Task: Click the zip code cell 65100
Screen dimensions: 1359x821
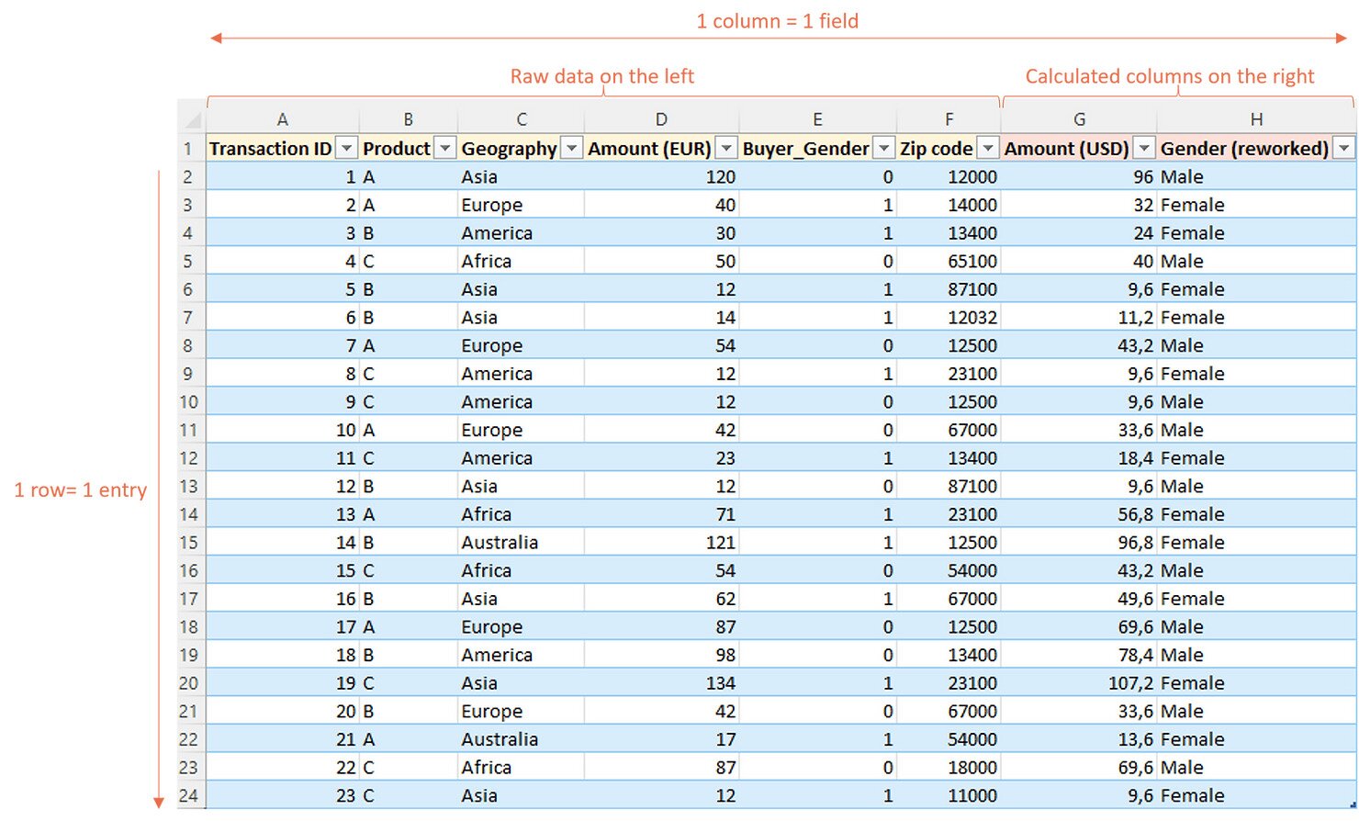Action: click(949, 262)
